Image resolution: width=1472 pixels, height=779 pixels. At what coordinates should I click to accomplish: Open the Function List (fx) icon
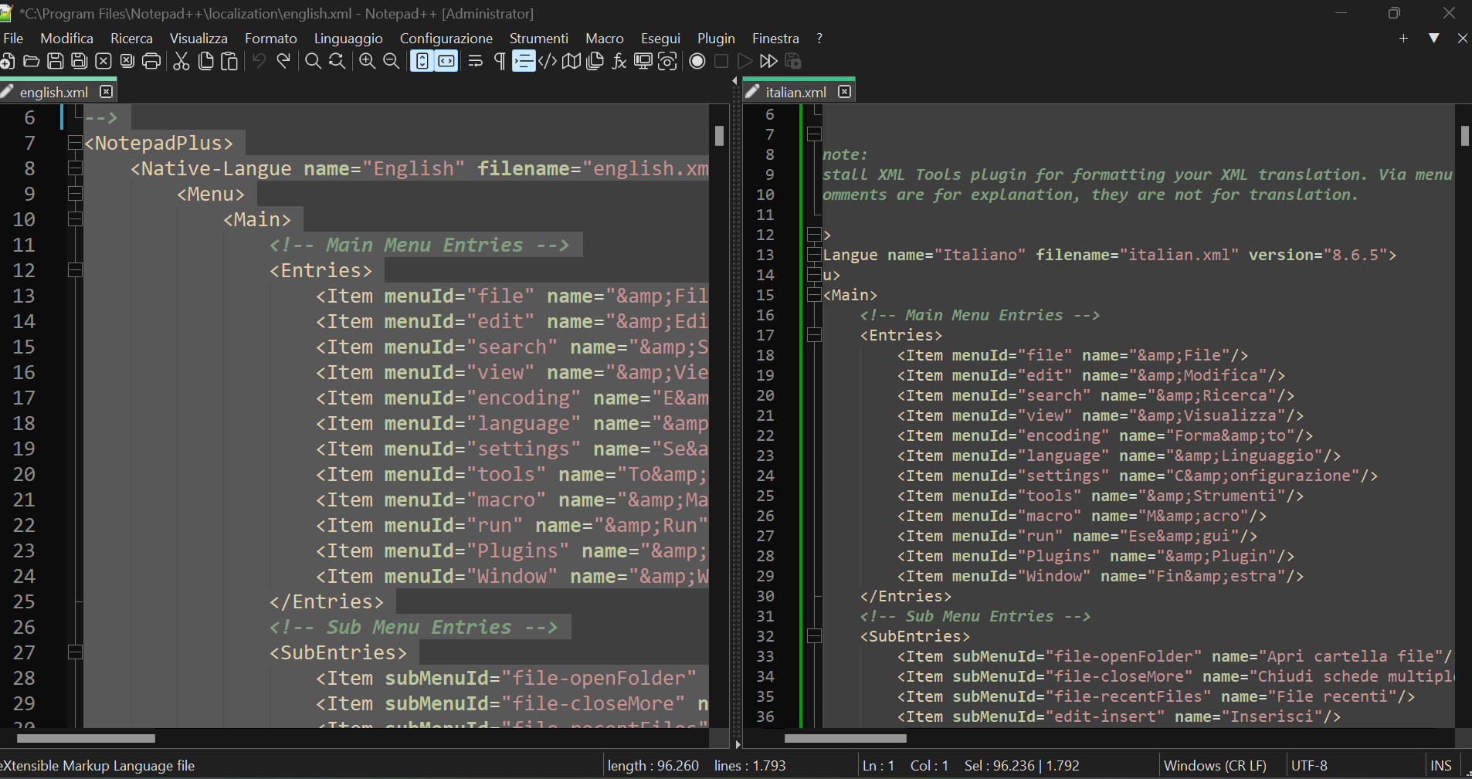click(619, 61)
